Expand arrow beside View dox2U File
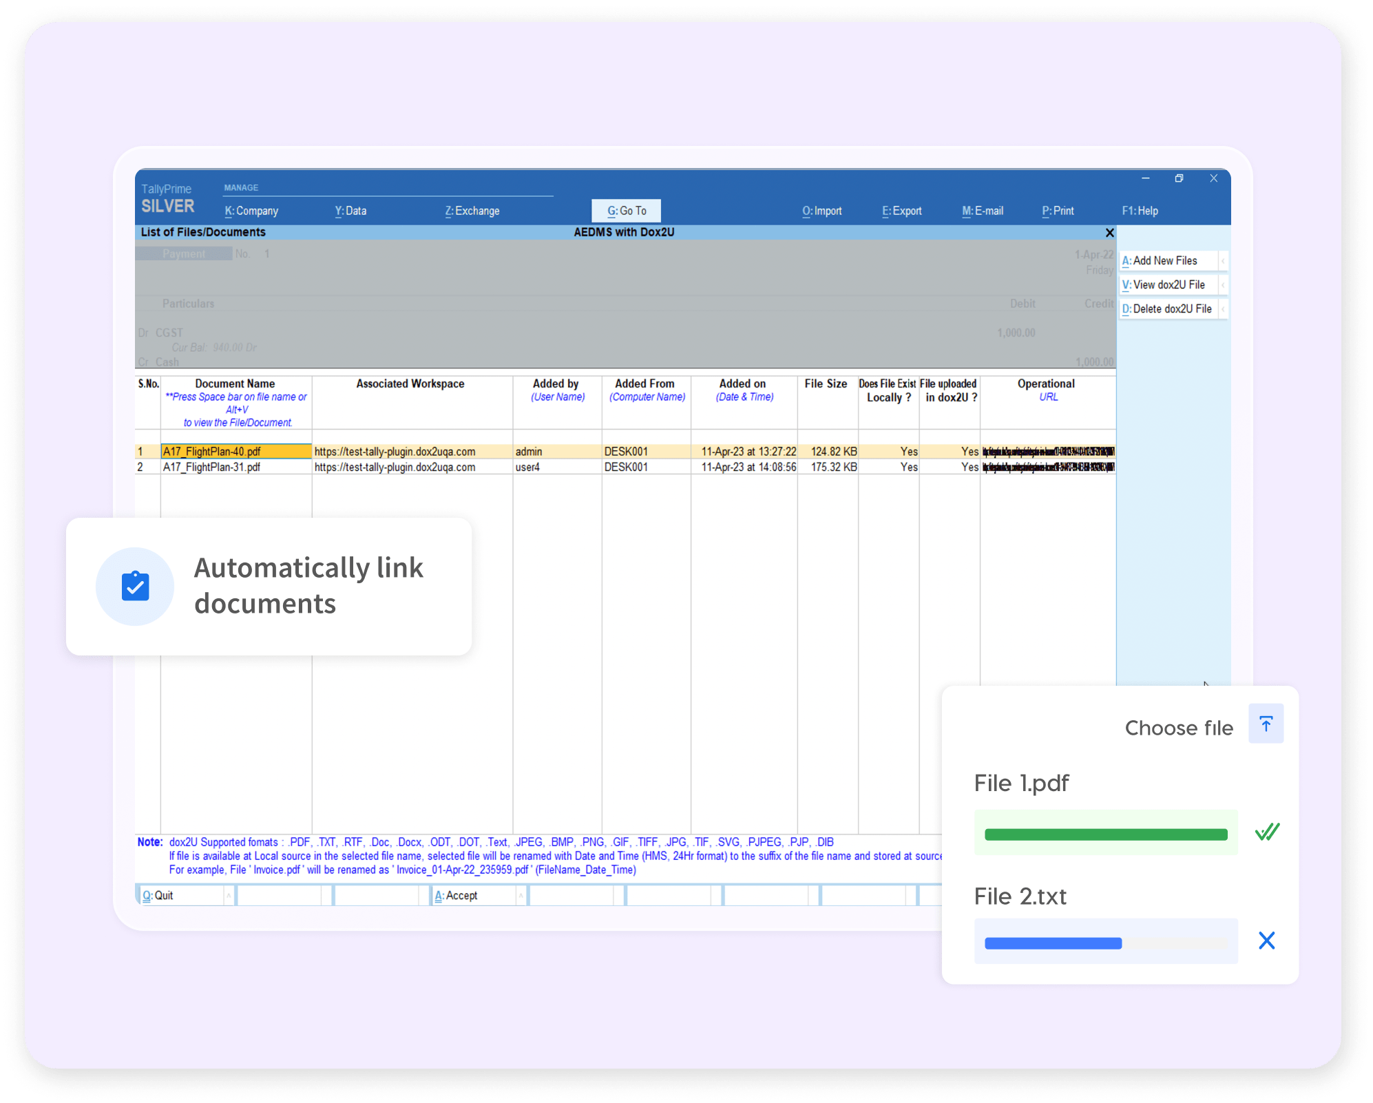The image size is (1373, 1103). coord(1224,284)
